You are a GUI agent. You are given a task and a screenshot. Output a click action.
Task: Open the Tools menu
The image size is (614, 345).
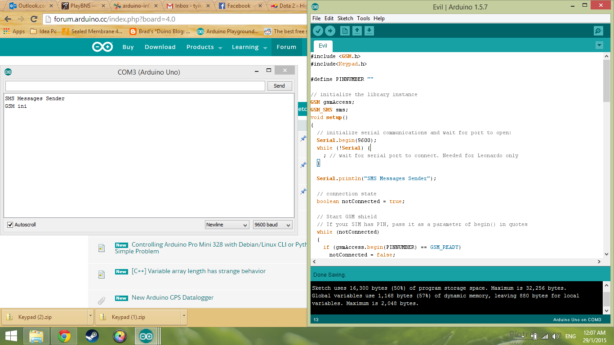363,18
